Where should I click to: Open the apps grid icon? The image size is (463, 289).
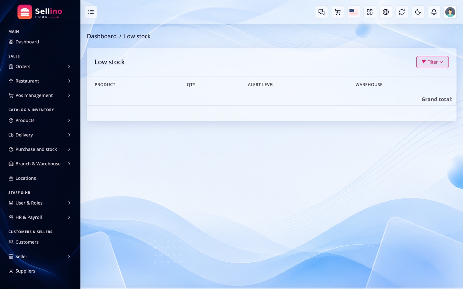coord(370,12)
